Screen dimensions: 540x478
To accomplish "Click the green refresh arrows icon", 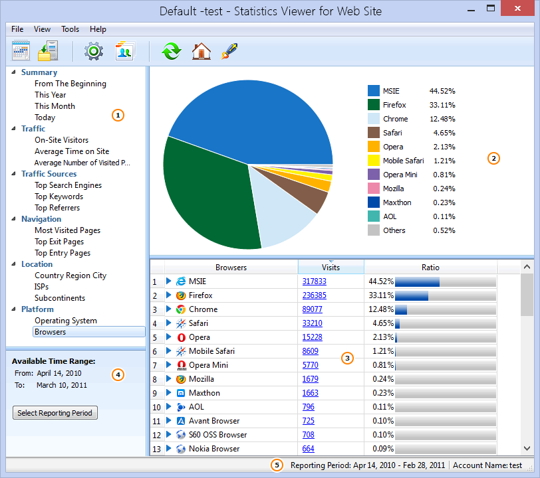I will [x=171, y=51].
